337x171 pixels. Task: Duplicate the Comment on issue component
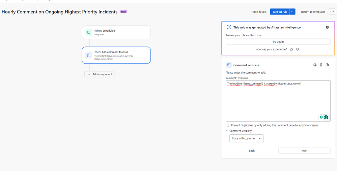[315, 65]
